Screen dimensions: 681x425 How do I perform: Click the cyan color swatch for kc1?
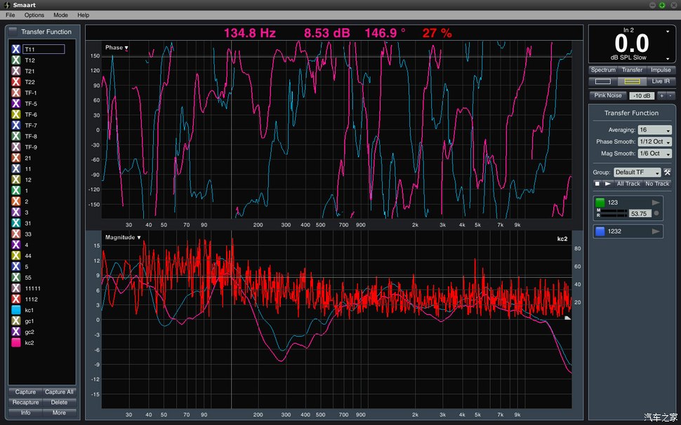pyautogui.click(x=16, y=310)
